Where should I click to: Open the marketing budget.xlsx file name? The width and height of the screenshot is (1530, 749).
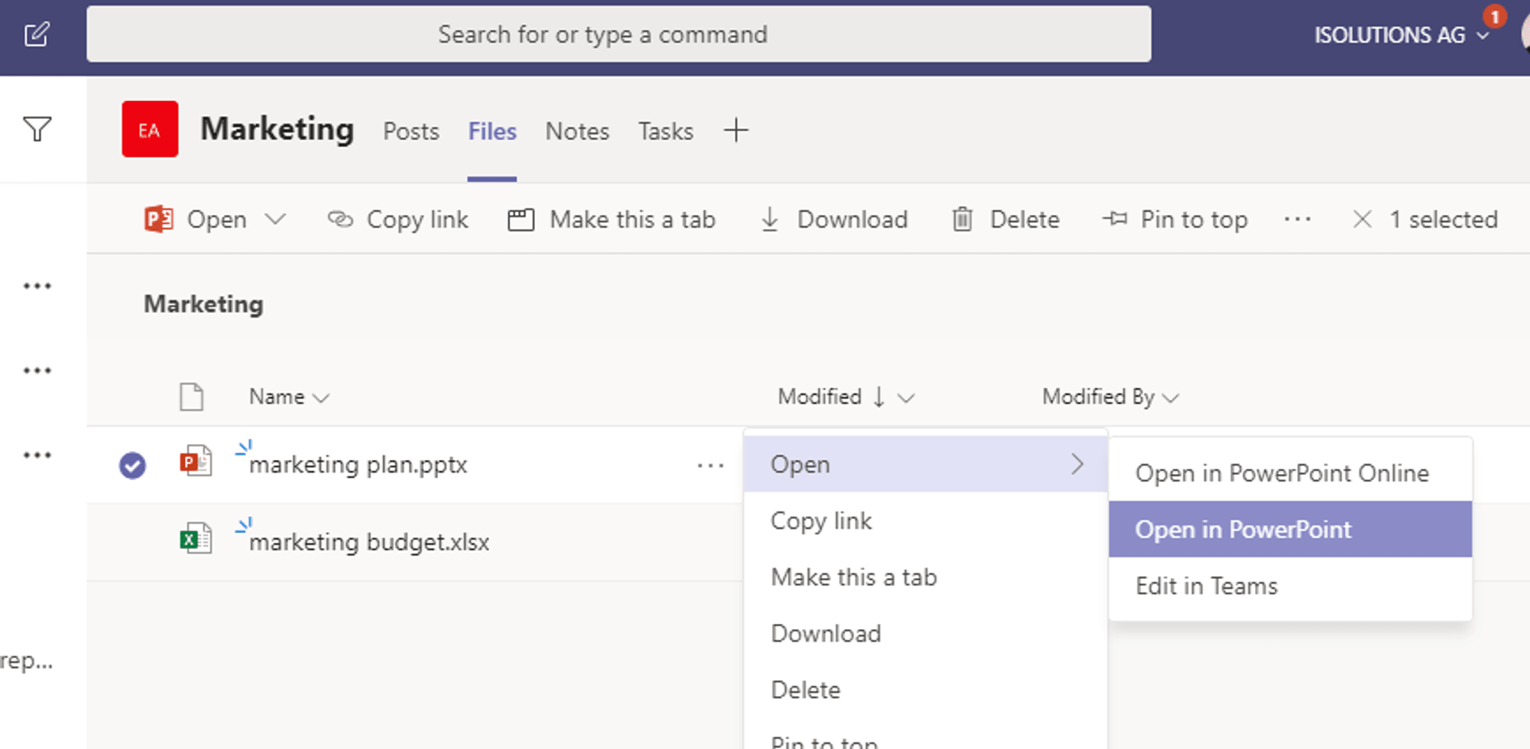(x=369, y=542)
